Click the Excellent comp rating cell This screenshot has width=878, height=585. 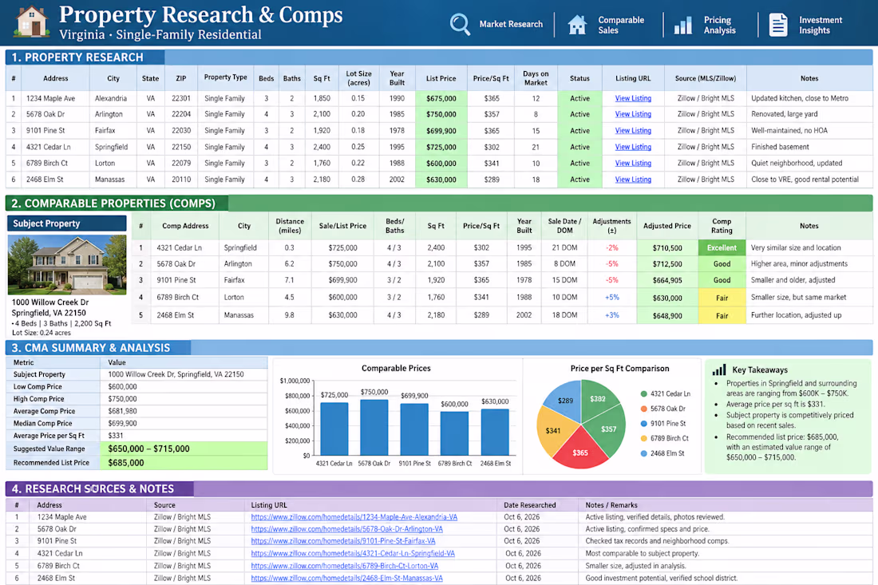pyautogui.click(x=722, y=247)
